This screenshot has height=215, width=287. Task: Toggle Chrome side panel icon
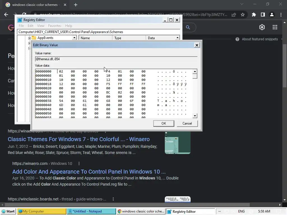click(263, 15)
